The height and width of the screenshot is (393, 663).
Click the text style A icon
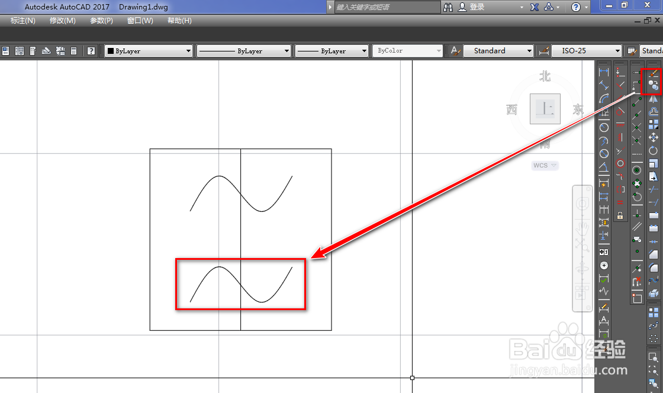(455, 51)
